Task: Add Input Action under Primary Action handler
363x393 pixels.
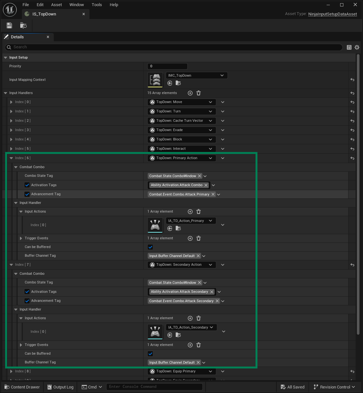Action: pyautogui.click(x=190, y=212)
